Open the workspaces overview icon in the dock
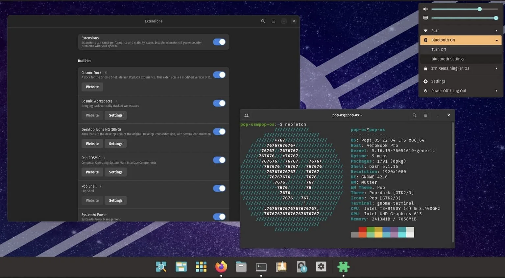Viewport: 505px width, 278px height. point(181,266)
